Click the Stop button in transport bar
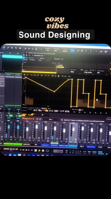 click(x=36, y=150)
